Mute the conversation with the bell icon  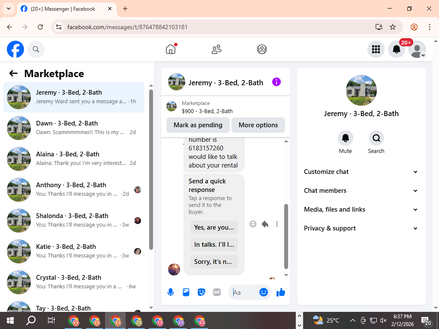[346, 138]
